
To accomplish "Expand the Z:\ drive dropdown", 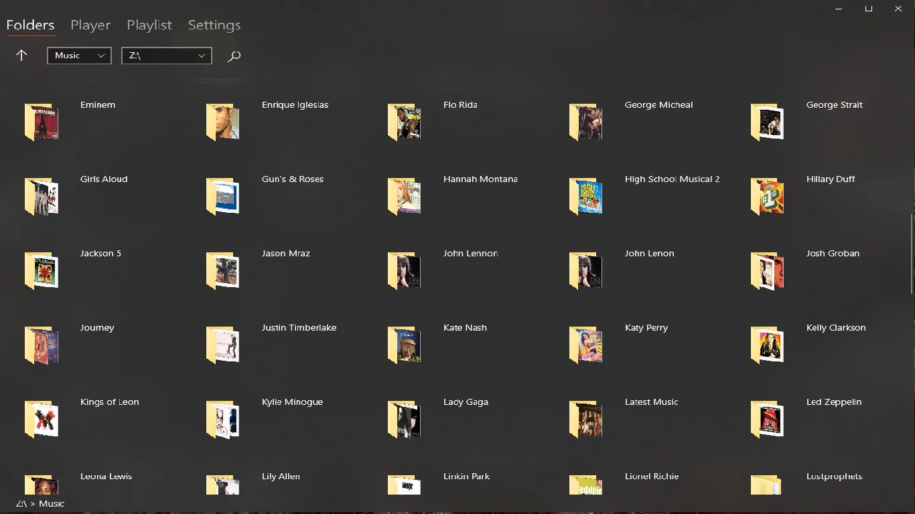I will pyautogui.click(x=166, y=56).
